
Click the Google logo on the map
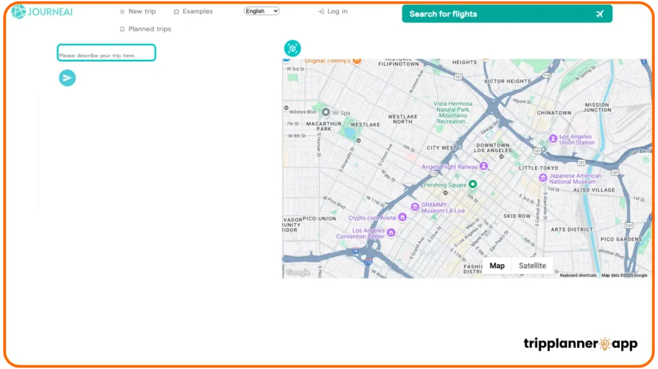298,273
